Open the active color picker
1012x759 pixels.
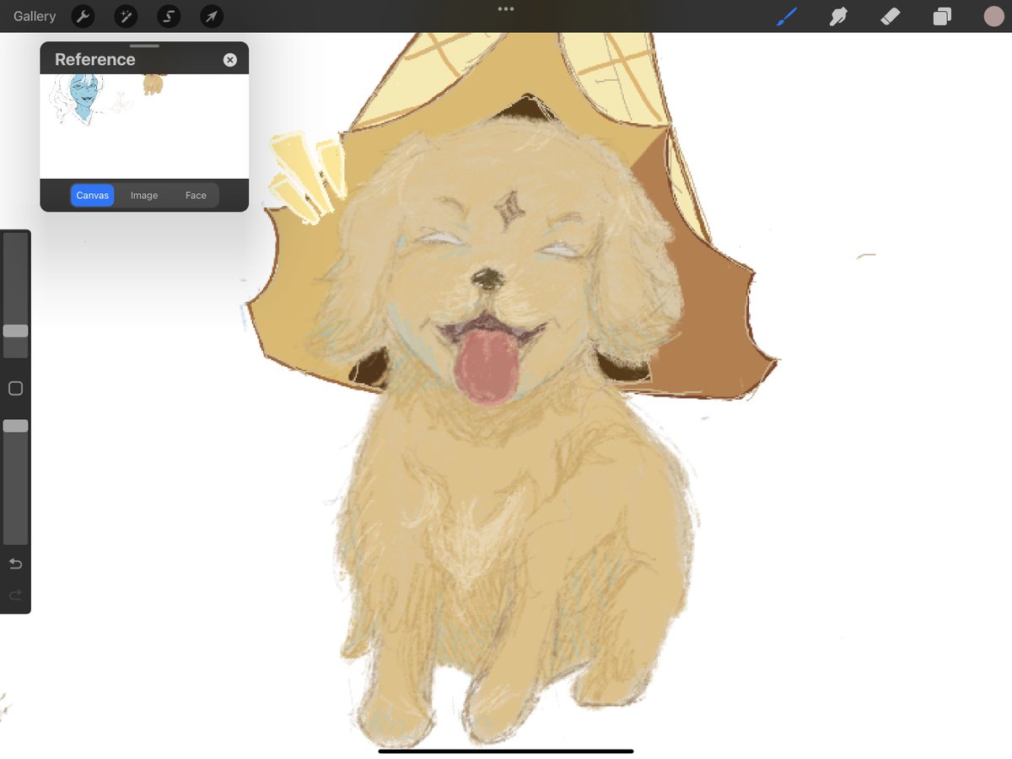click(993, 16)
